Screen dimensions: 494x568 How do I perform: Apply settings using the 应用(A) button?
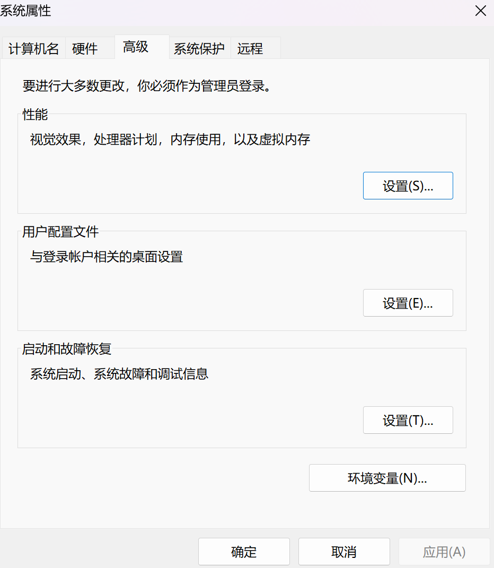tap(444, 552)
